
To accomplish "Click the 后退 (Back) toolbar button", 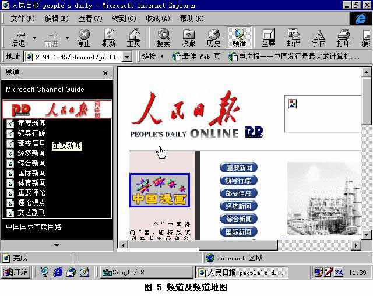I will [x=19, y=38].
